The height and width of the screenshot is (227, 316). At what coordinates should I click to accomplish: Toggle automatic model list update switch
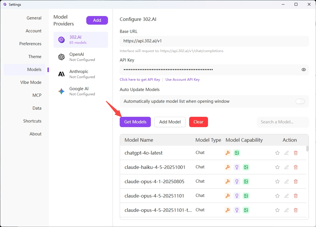point(300,101)
